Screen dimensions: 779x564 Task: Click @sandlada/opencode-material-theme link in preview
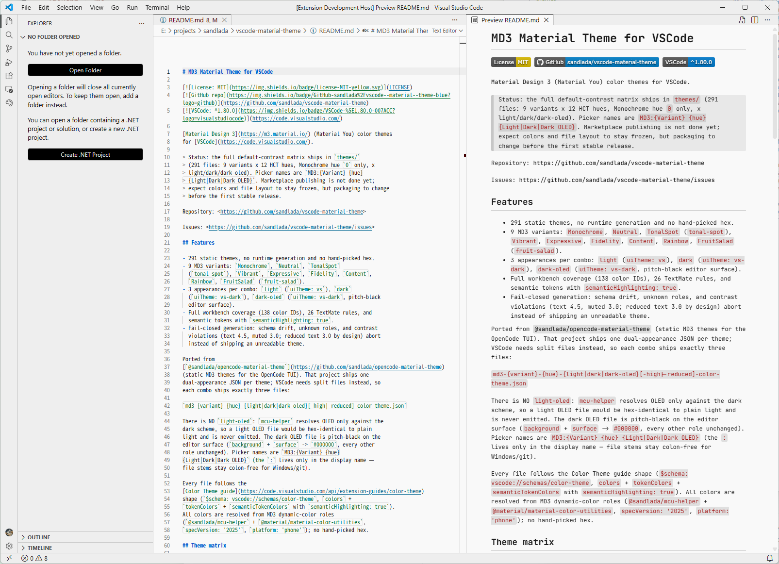coord(592,329)
